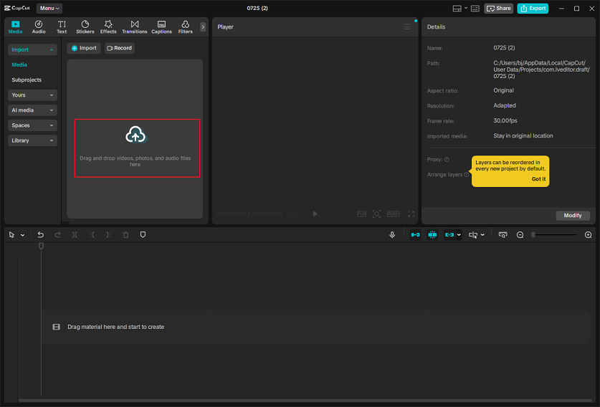
Task: Click the timeline playhead marker
Action: (41, 246)
